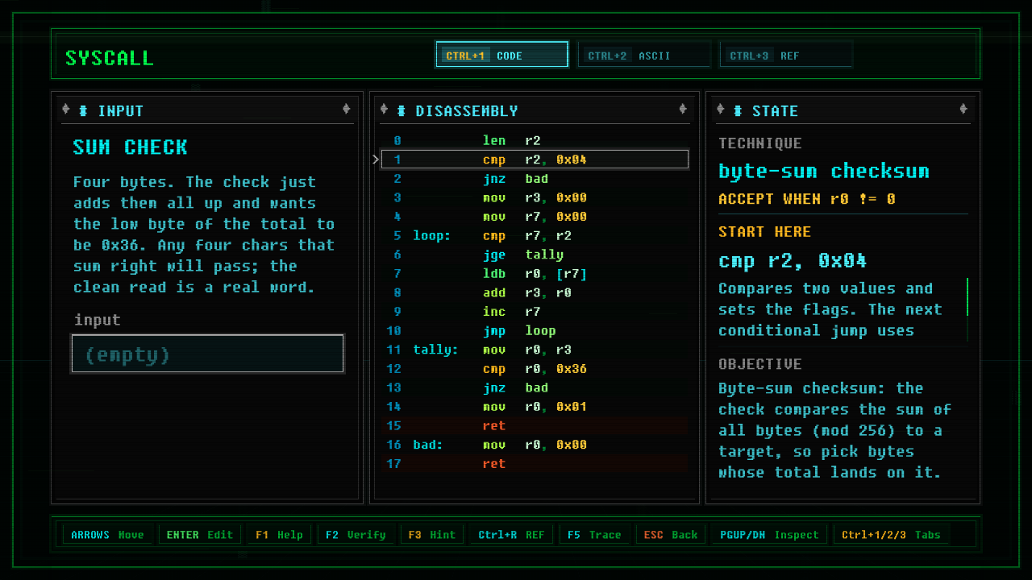
Task: Click the 'bad:' label
Action: [x=427, y=445]
